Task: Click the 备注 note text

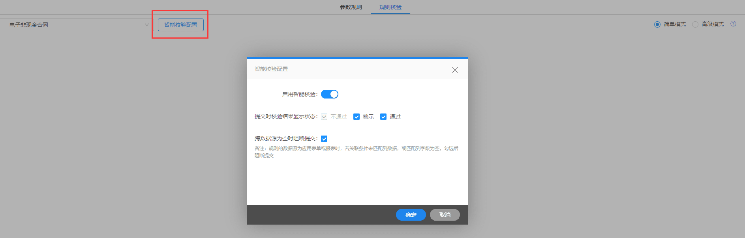Action: click(x=357, y=152)
